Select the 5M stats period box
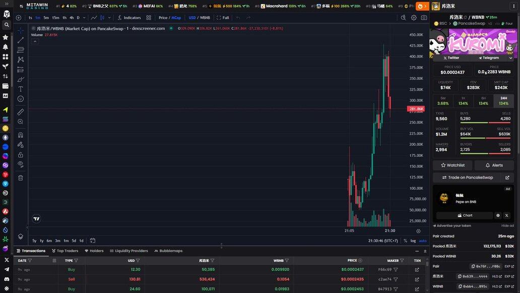Screen dimensions: 520x293 tap(443, 101)
